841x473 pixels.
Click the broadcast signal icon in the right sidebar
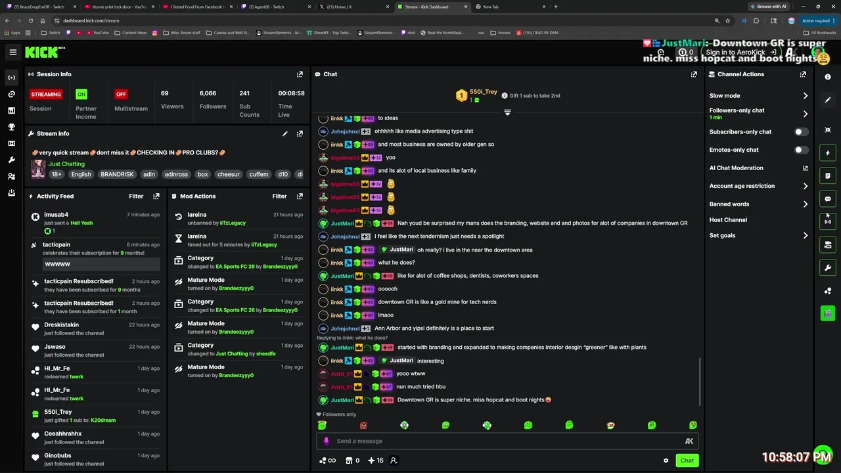(x=828, y=222)
